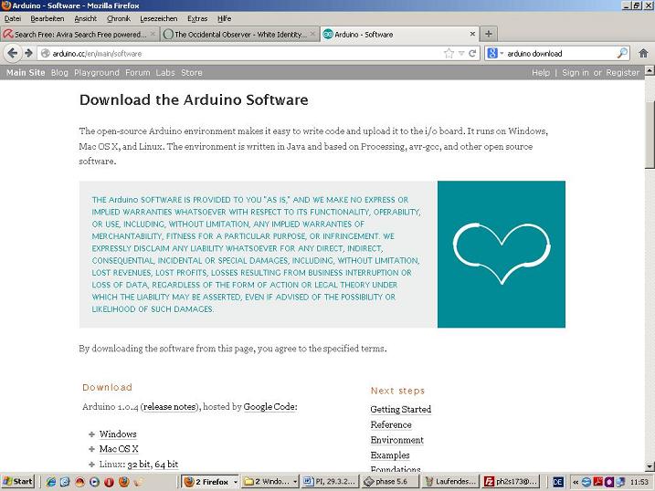Viewport: 655px width, 491px height.
Task: Open the Lesezeichen menu
Action: click(x=159, y=19)
